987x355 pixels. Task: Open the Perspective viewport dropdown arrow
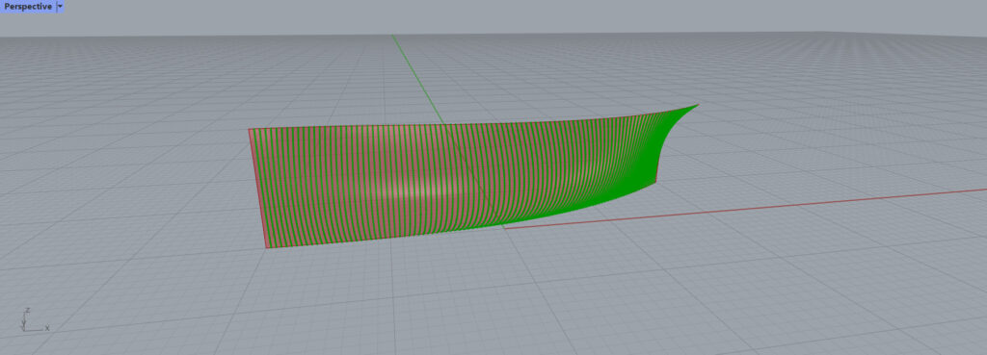coord(60,7)
